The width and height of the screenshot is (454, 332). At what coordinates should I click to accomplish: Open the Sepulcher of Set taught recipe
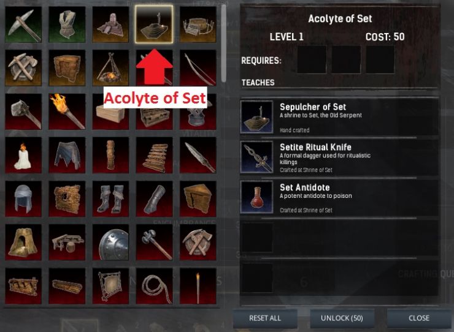(x=339, y=117)
